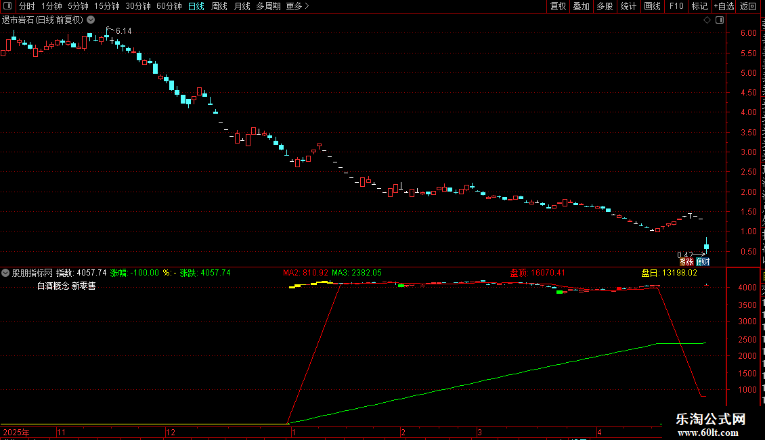Select the 日线 daily chart tab
The width and height of the screenshot is (765, 440).
click(196, 6)
